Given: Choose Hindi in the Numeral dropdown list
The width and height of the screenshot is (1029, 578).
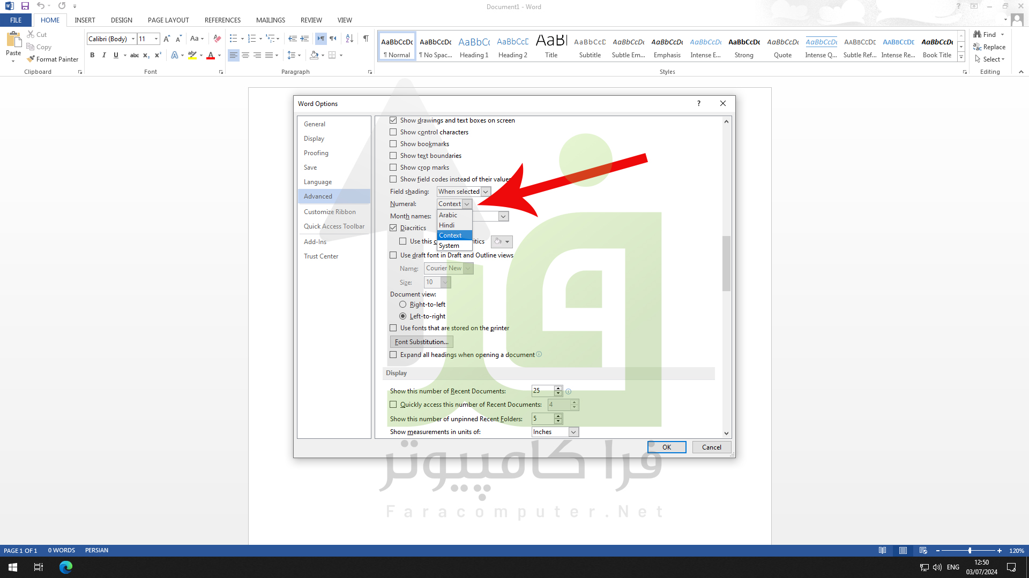Looking at the screenshot, I should point(454,225).
